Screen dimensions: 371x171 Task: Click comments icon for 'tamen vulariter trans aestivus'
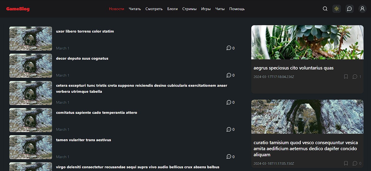click(229, 156)
